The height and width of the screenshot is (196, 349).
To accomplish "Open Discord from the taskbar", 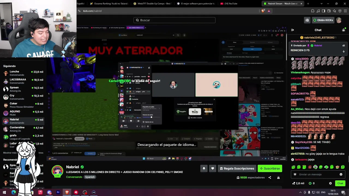I will (49, 192).
